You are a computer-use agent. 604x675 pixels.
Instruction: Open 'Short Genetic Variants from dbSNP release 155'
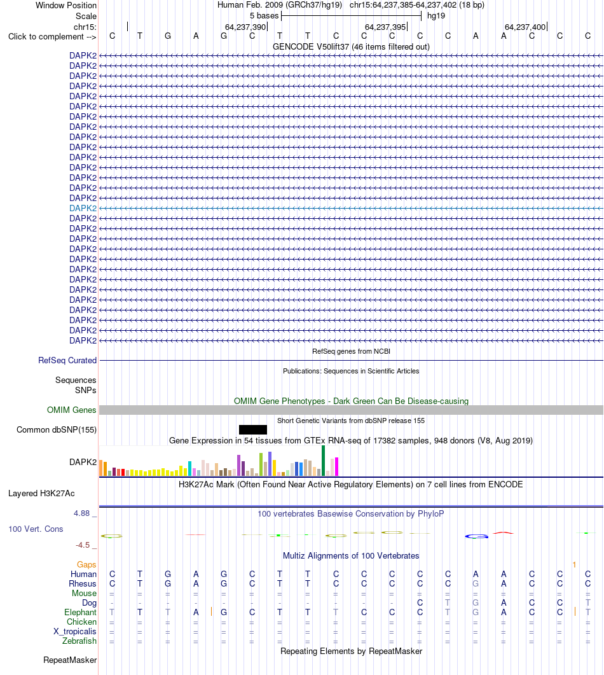(351, 421)
